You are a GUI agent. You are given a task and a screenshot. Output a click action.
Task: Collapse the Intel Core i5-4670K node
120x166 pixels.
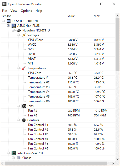pos(8,153)
